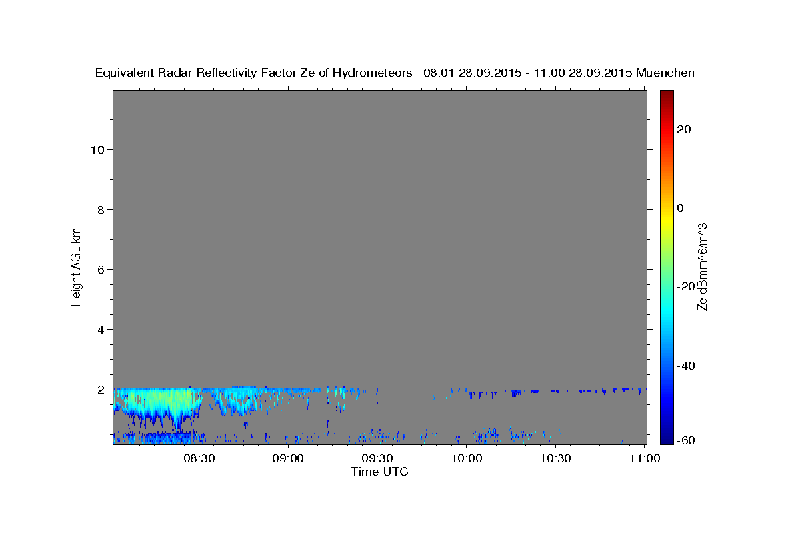Click the 08:30 time tick label

point(199,458)
